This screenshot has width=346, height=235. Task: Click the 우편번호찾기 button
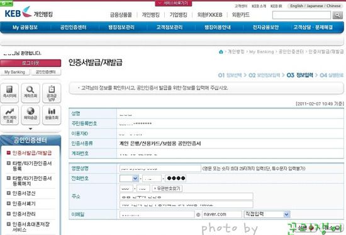point(167,189)
